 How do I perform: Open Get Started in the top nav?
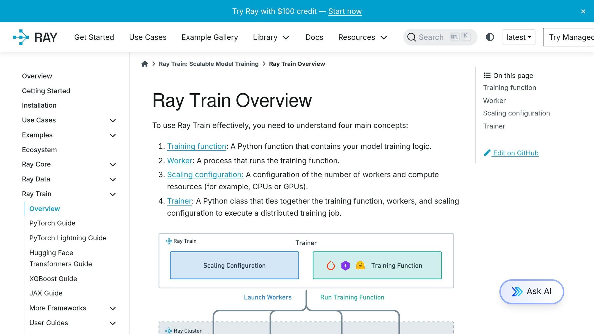click(x=94, y=37)
